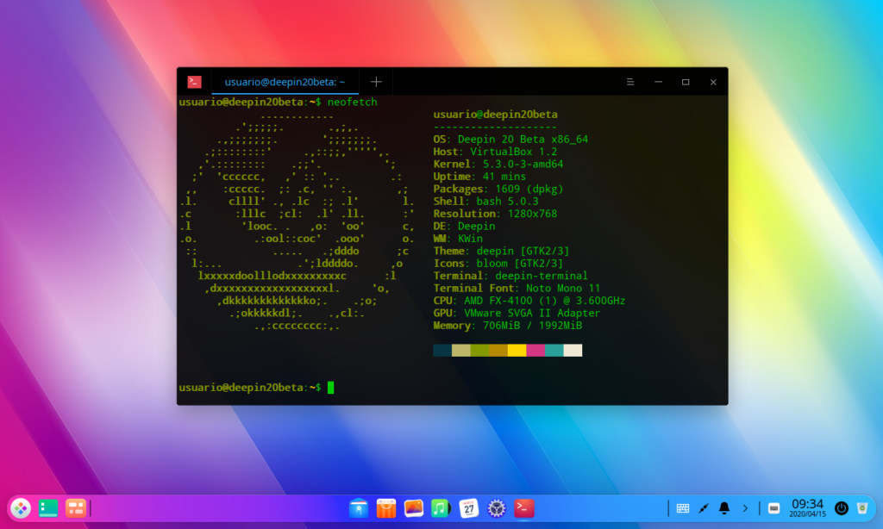This screenshot has height=529, width=883.
Task: Click the green cursor at the terminal prompt
Action: click(330, 387)
